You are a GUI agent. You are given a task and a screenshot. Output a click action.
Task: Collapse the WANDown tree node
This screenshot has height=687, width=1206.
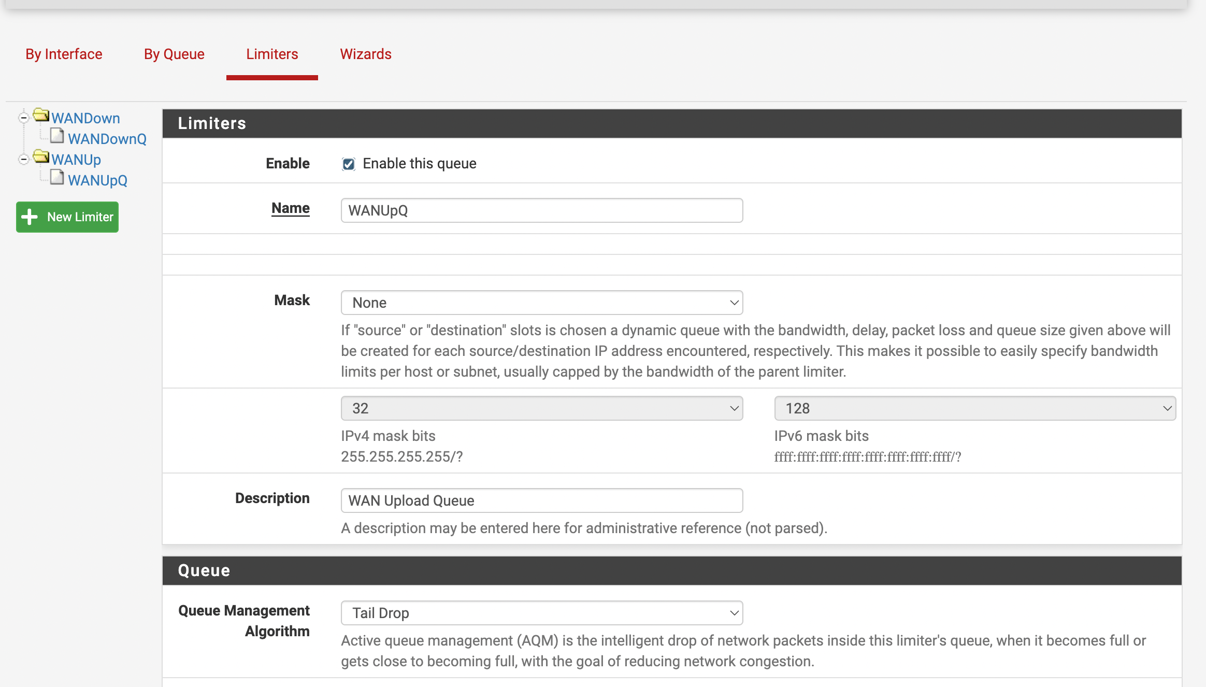(x=23, y=118)
